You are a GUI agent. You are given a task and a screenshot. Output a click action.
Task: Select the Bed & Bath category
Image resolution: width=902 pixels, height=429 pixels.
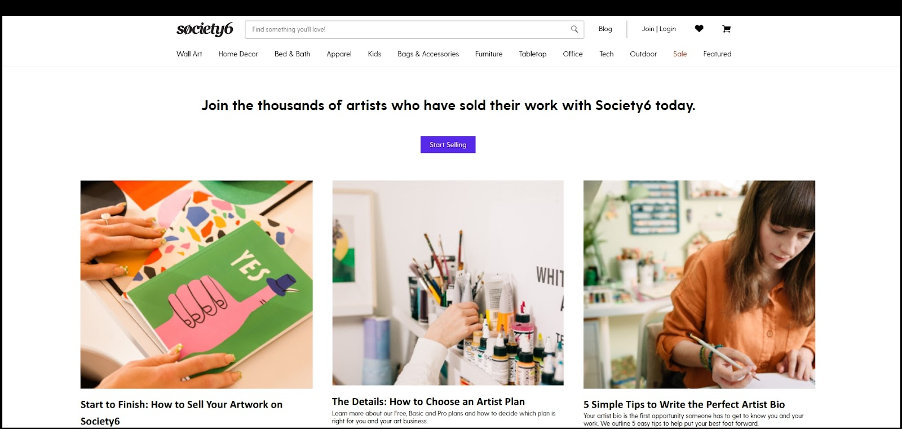tap(291, 54)
